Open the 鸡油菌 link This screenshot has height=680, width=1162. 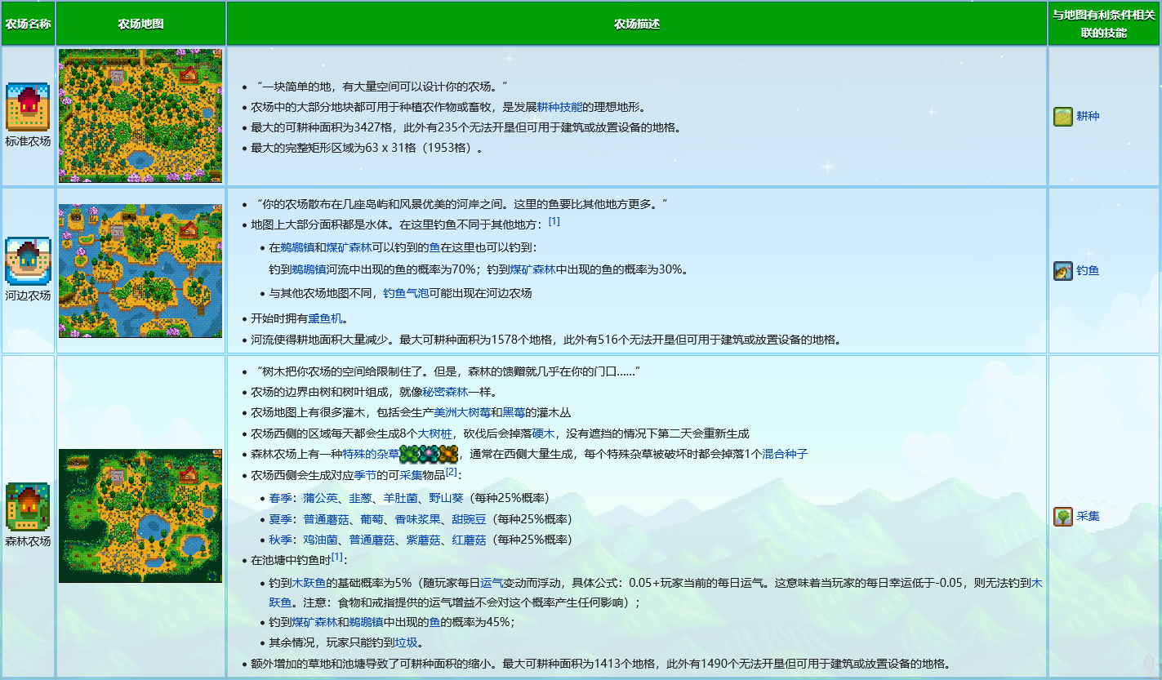[x=320, y=540]
